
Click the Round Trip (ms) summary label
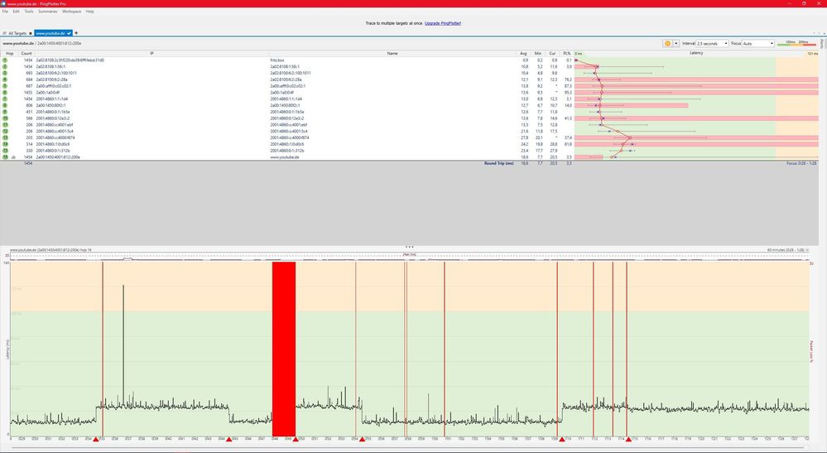499,163
